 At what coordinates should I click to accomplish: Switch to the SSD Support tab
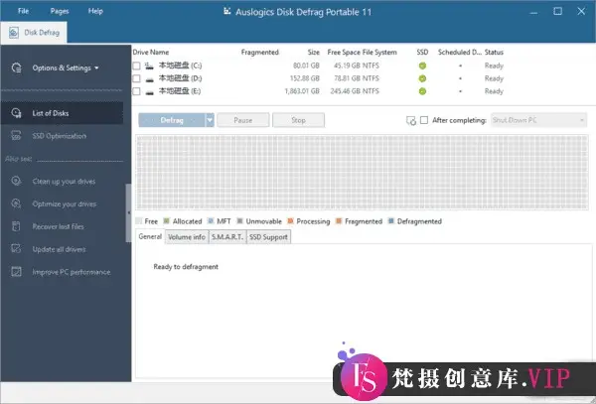268,237
